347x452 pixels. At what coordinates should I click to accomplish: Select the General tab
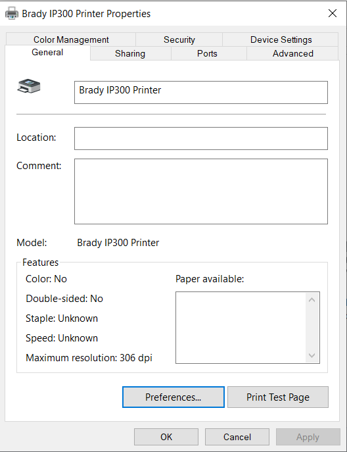[x=47, y=53]
